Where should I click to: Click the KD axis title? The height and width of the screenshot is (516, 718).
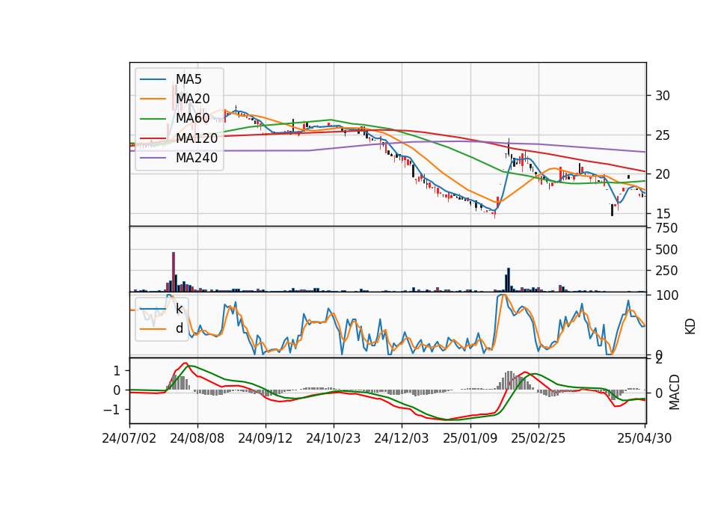(x=690, y=326)
